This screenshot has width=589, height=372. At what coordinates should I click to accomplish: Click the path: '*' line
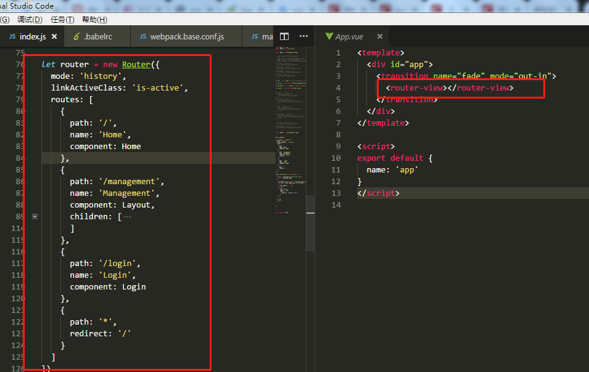93,321
